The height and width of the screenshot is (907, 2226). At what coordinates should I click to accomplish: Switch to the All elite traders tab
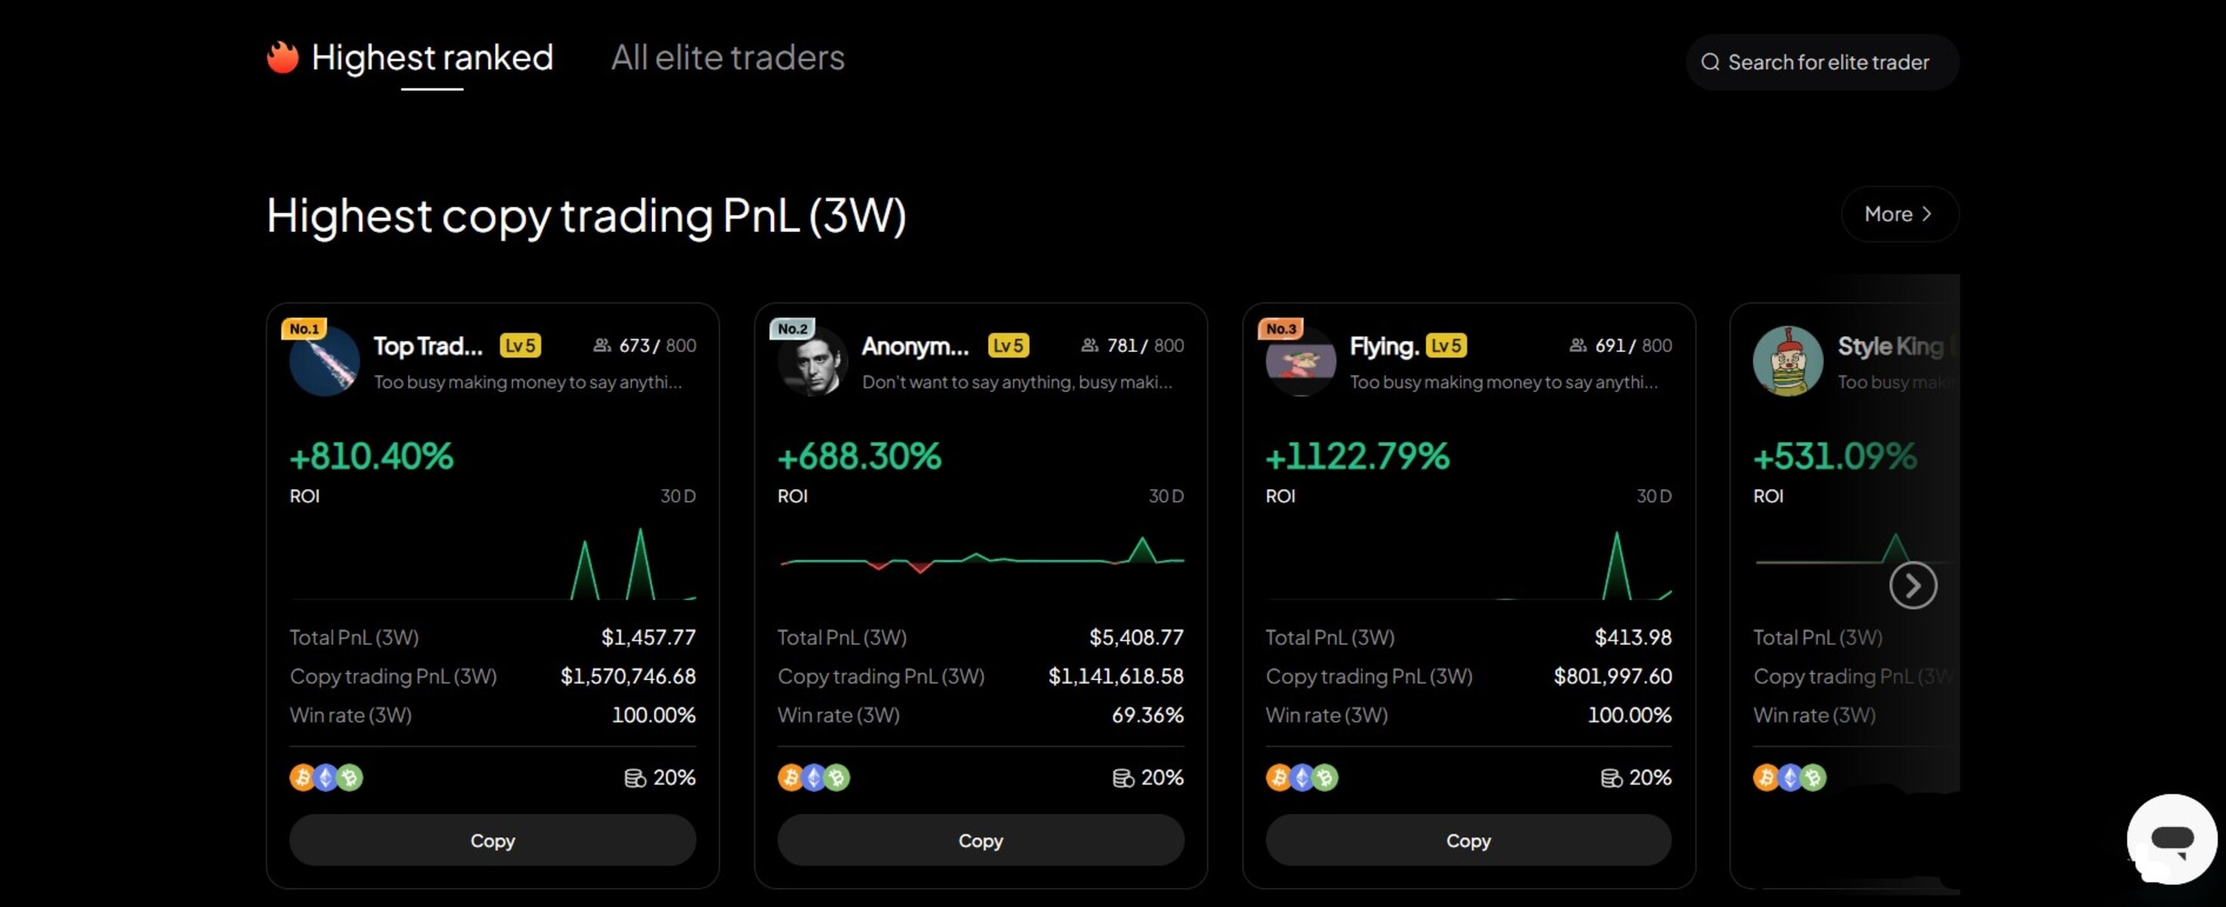point(728,58)
